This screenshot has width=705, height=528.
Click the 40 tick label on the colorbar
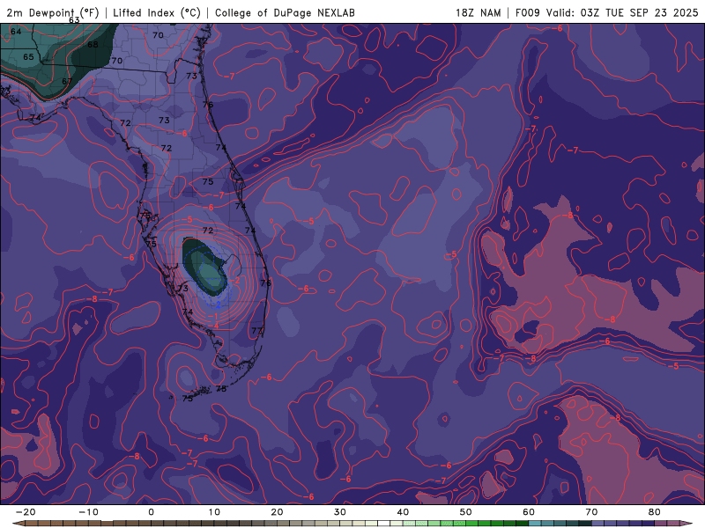403,512
